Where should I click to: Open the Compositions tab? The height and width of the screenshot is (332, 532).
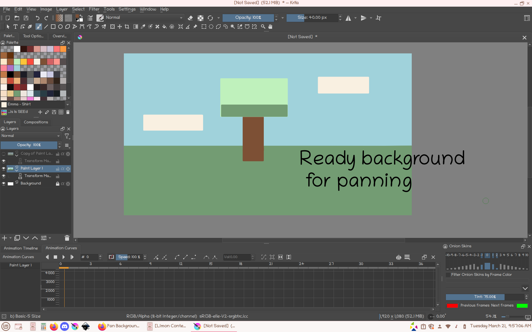tap(36, 122)
